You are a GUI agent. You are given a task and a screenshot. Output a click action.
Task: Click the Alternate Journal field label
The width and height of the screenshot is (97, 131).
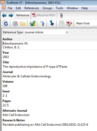(x=15, y=111)
